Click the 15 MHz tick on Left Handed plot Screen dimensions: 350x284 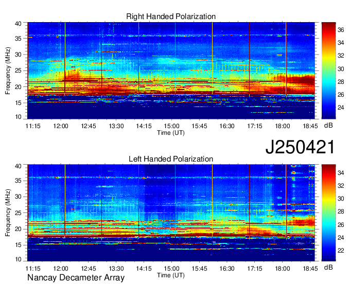pyautogui.click(x=18, y=245)
